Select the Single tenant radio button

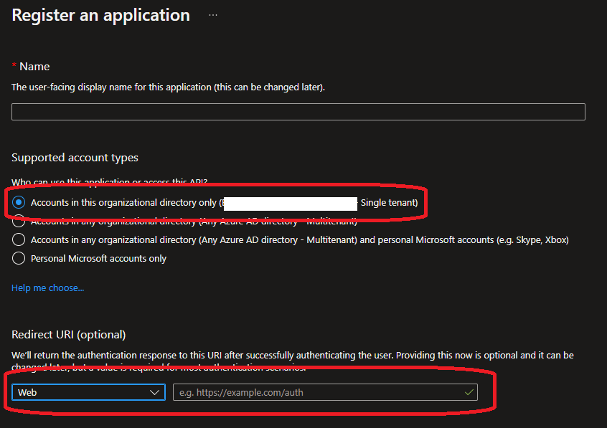coord(19,203)
